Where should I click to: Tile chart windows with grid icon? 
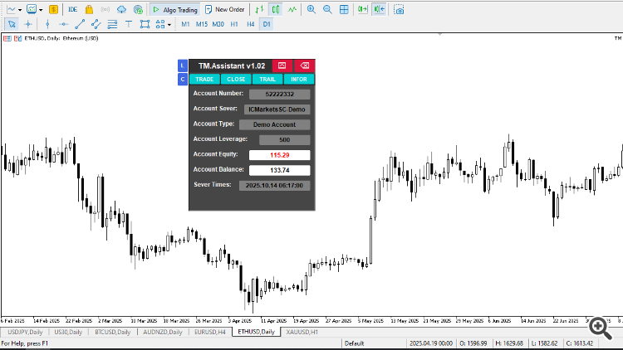(344, 9)
